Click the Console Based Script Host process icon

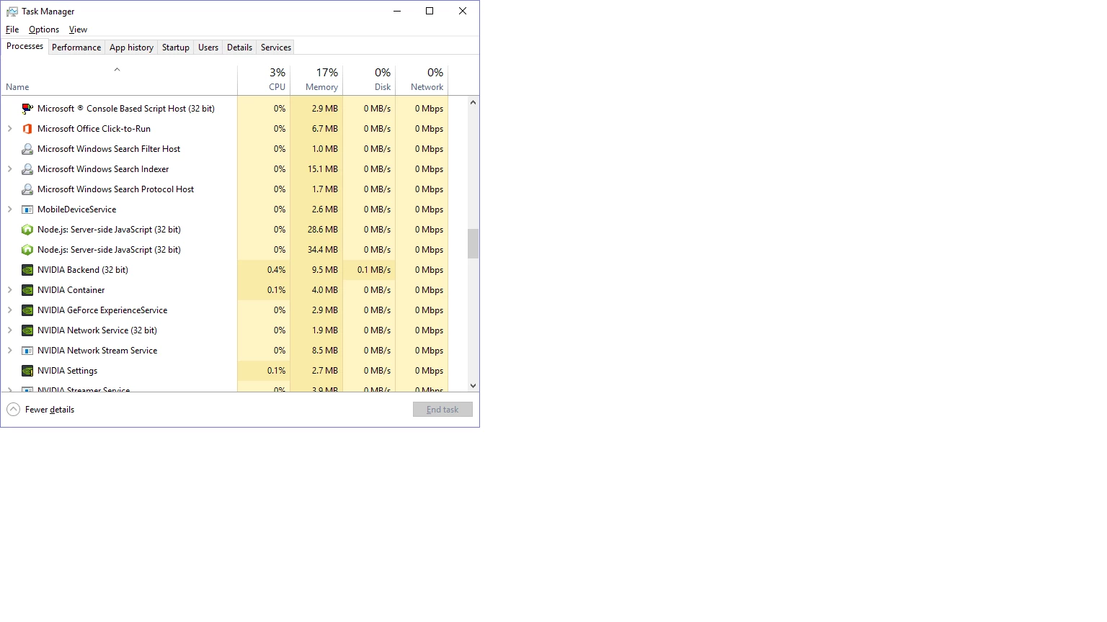tap(27, 109)
